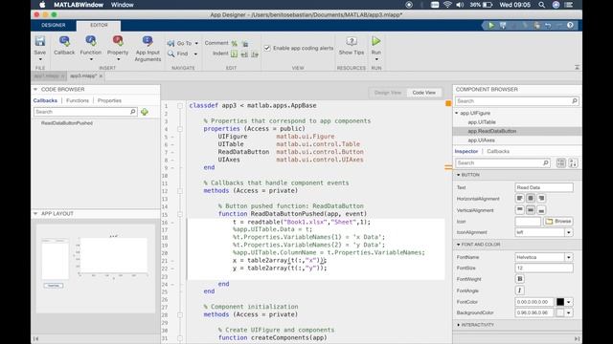Image resolution: width=613 pixels, height=344 pixels.
Task: Click the Text field containing Read Data
Action: 544,187
